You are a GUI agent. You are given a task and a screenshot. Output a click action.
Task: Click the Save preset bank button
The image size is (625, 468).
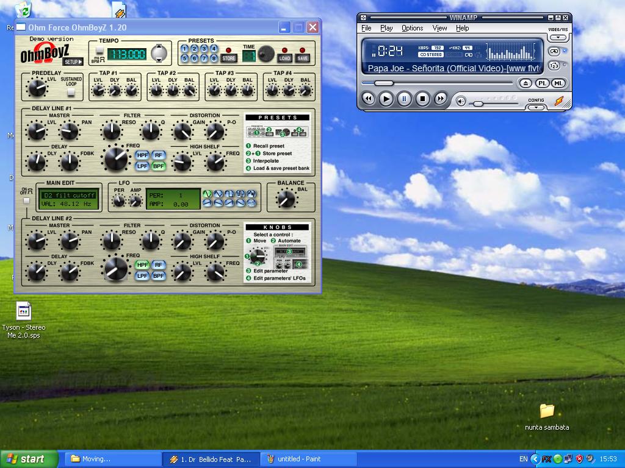coord(303,58)
